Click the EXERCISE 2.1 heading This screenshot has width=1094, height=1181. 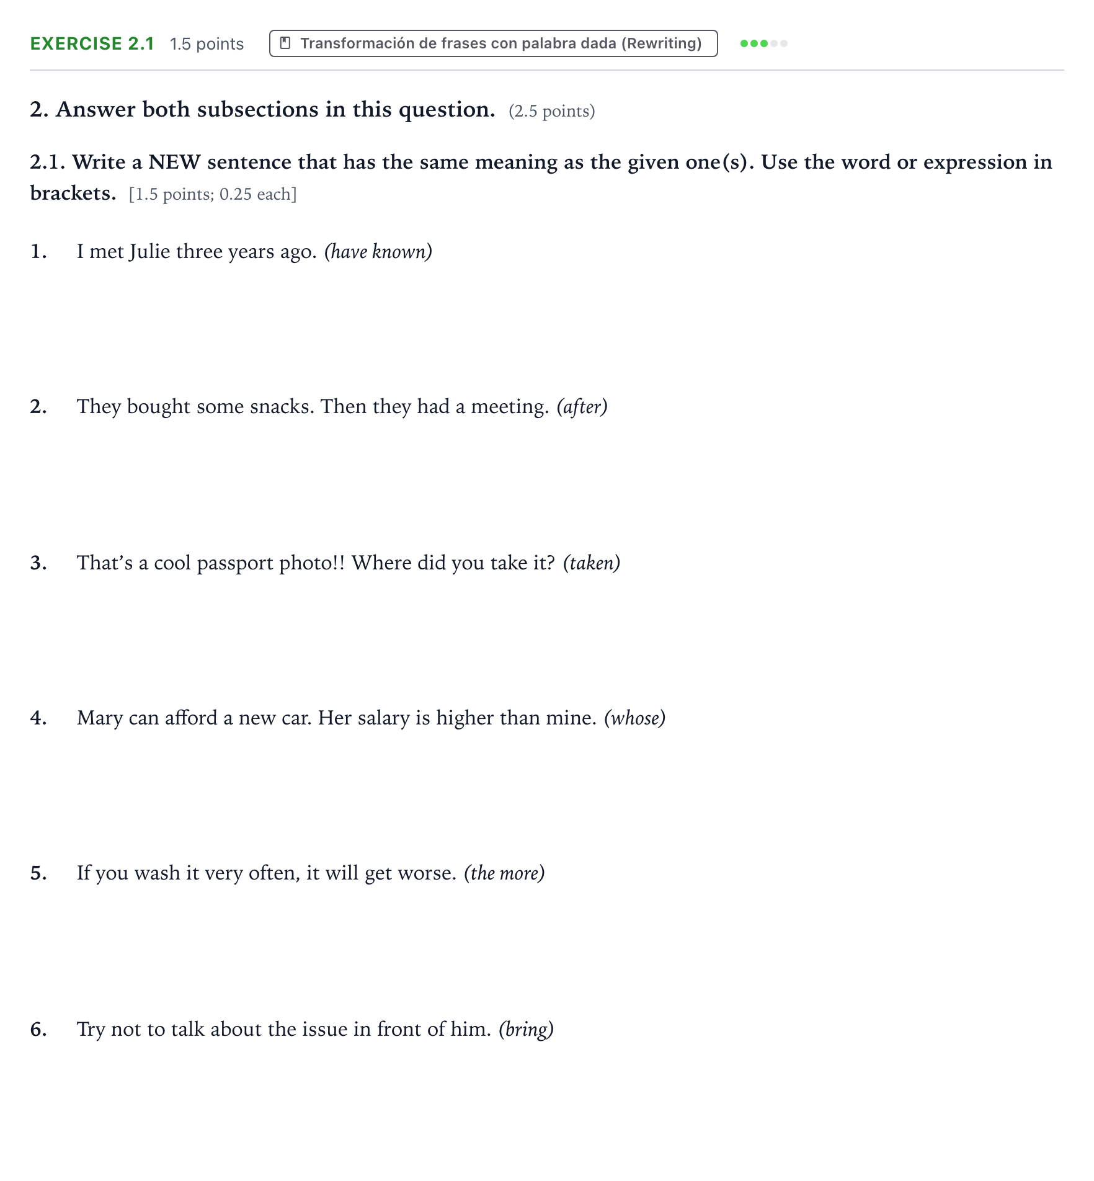(x=92, y=43)
